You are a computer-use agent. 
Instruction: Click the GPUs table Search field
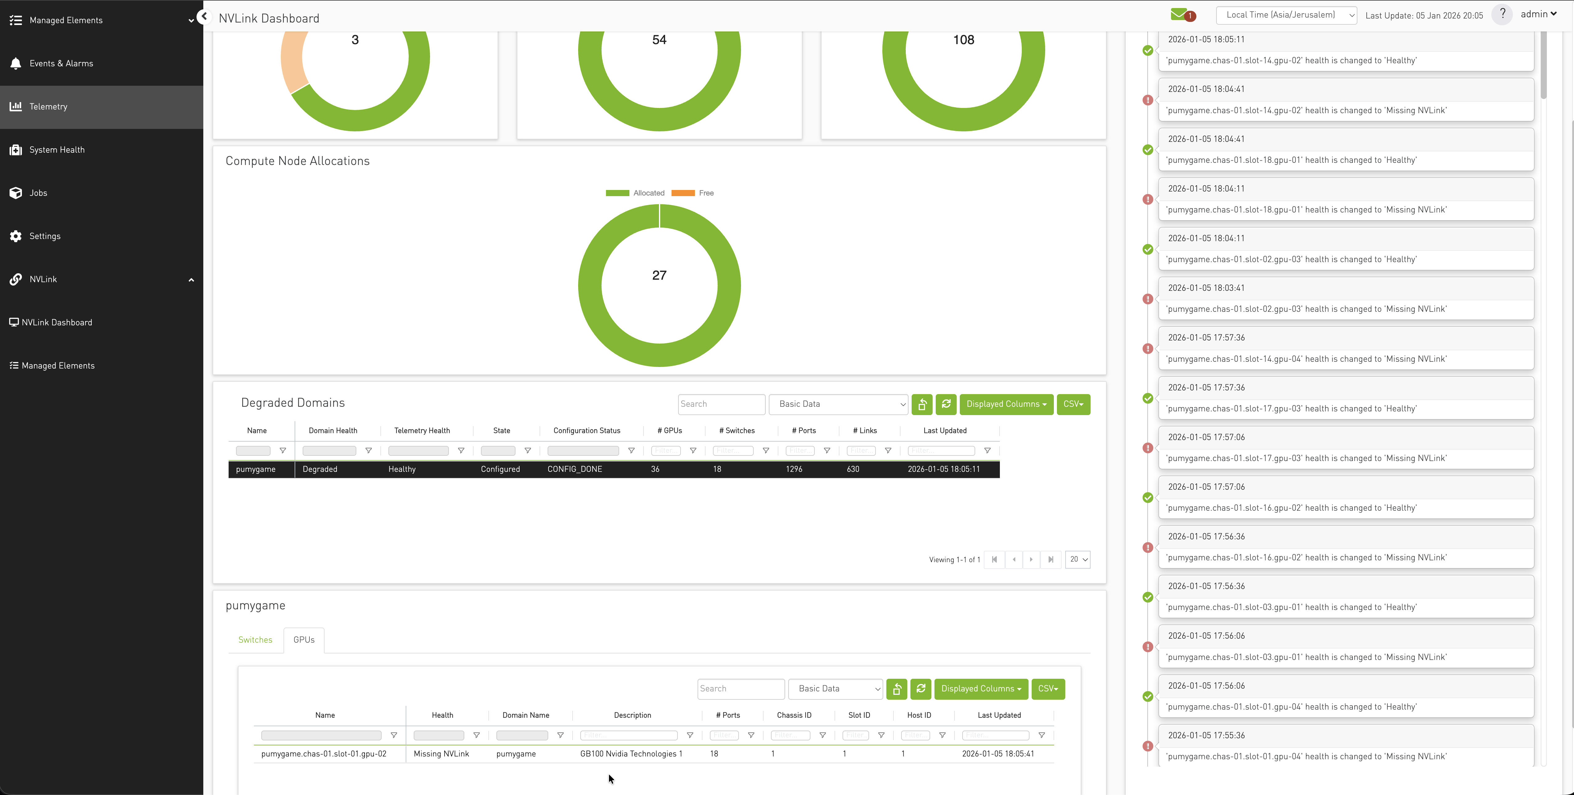point(740,689)
